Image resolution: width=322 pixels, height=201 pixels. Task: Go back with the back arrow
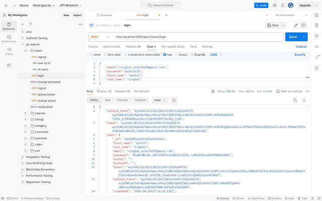tap(7, 6)
